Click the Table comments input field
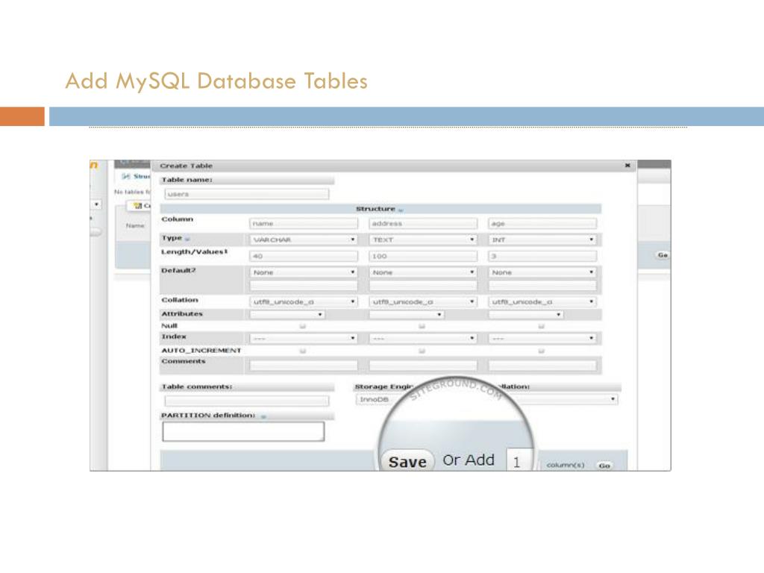 coord(246,401)
